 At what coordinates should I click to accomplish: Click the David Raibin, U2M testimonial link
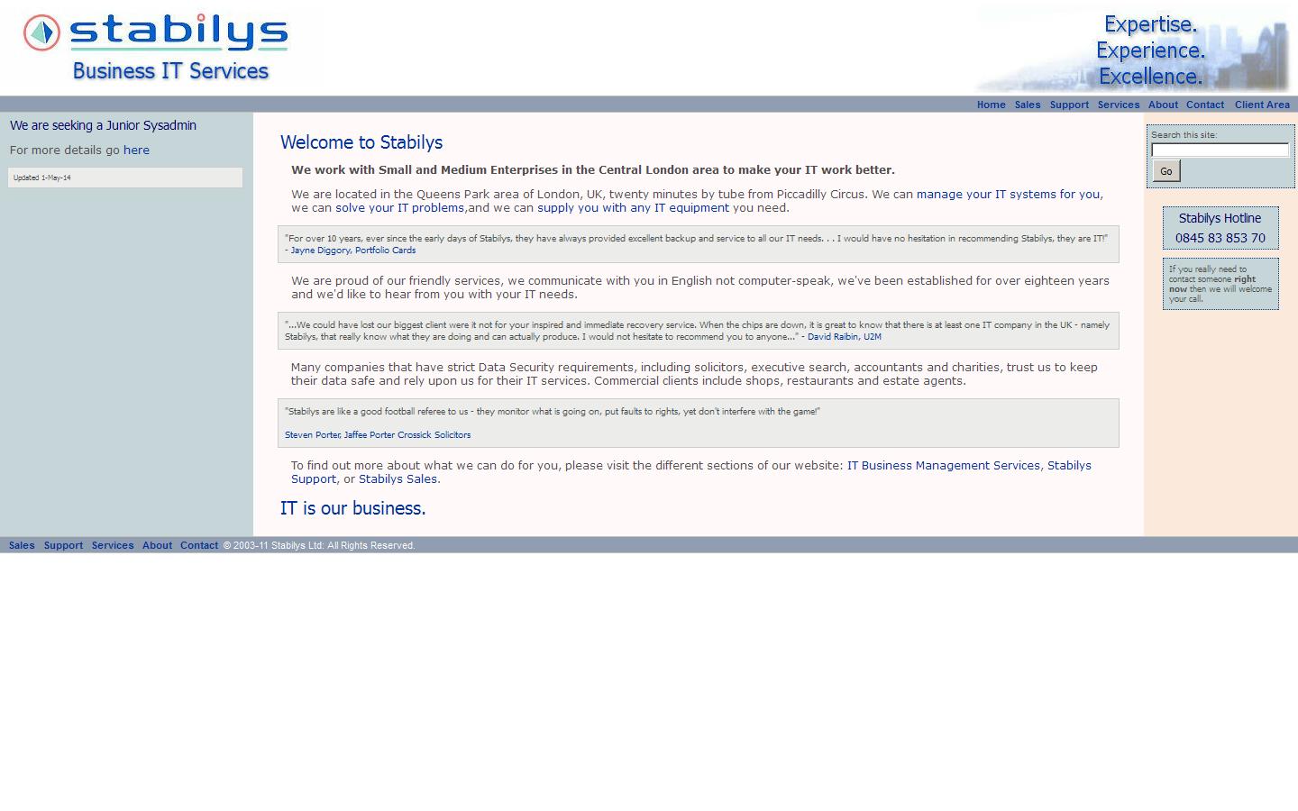844,336
